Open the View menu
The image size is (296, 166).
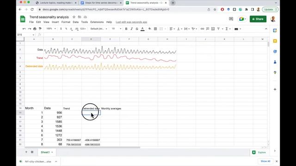[46, 22]
